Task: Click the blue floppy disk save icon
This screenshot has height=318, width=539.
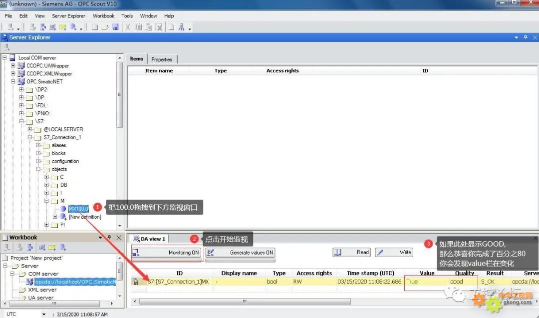Action: (x=115, y=27)
